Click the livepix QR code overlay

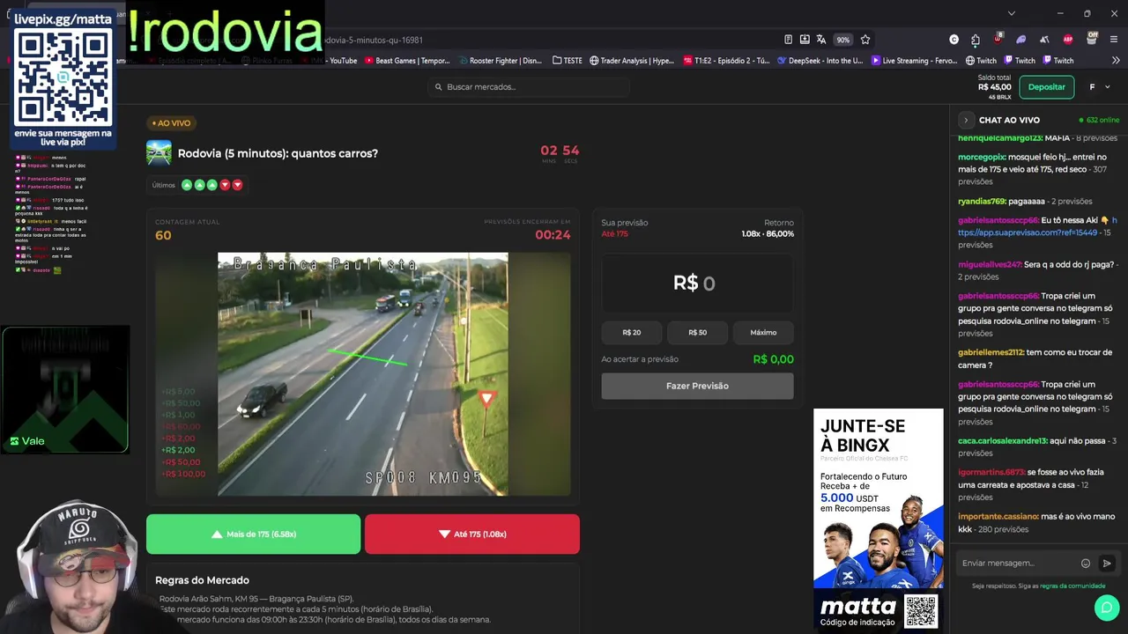(63, 77)
